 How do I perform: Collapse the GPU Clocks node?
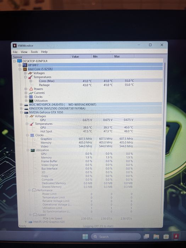pos(27,135)
